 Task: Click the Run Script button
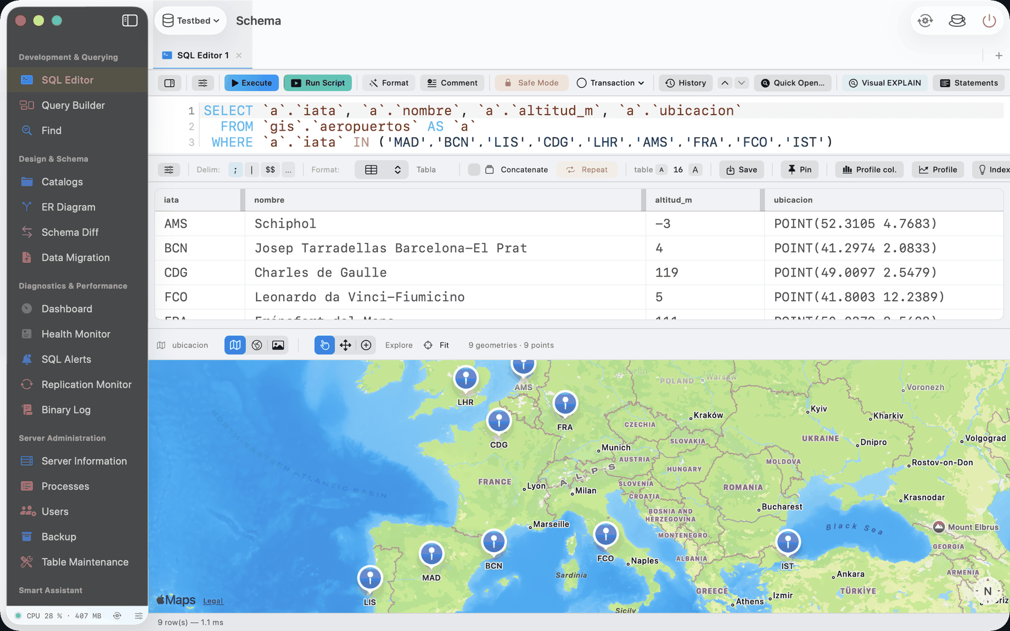coord(318,83)
